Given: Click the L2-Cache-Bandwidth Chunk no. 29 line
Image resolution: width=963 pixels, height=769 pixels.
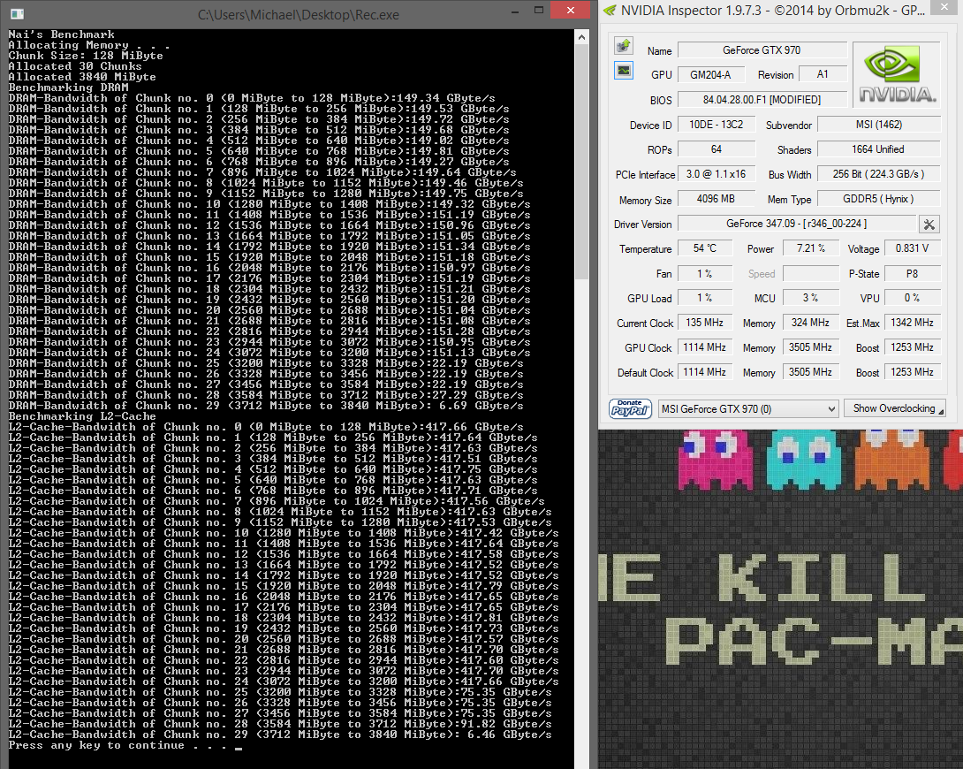Looking at the screenshot, I should [x=280, y=735].
